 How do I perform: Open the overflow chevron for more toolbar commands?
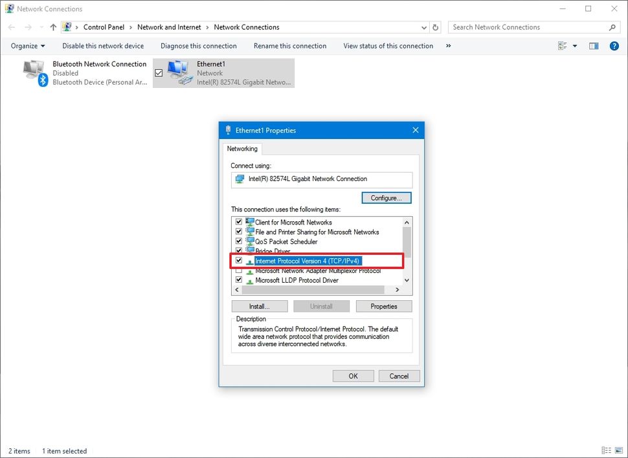448,45
